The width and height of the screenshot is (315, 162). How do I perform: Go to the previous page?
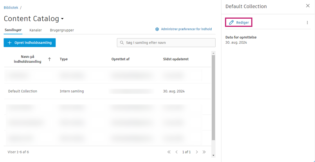pyautogui.click(x=176, y=152)
